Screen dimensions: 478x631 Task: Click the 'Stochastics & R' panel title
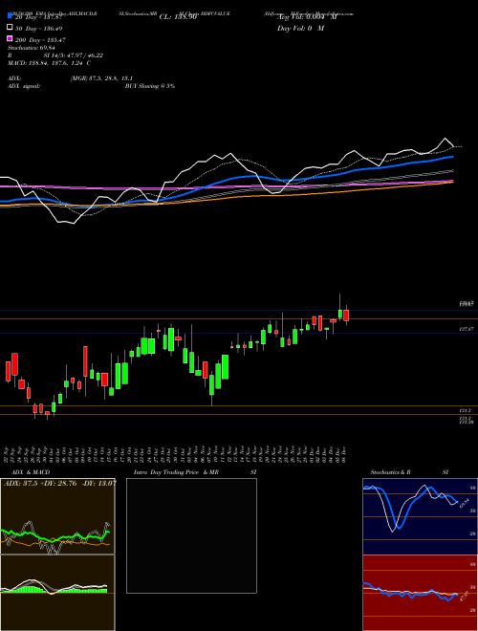(391, 472)
